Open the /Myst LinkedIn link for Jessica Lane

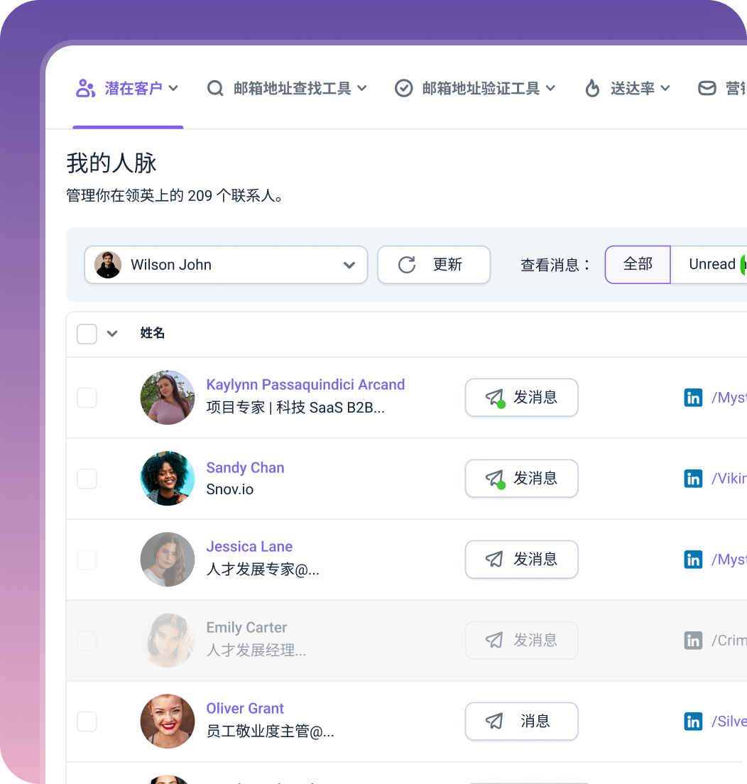click(729, 560)
